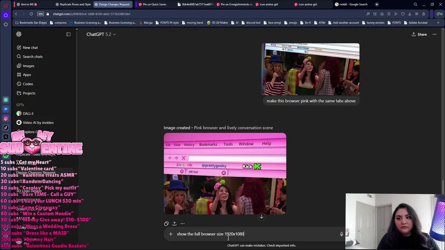
Task: Switch to the reddit - Google Search tab
Action: coord(351,5)
